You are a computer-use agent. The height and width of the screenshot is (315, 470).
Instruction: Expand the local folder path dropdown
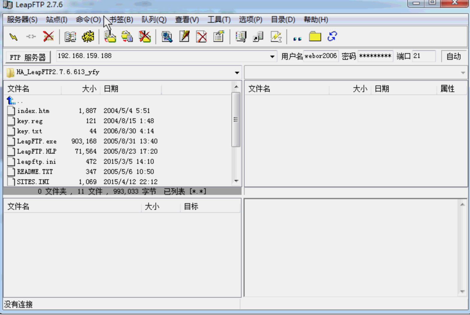(x=237, y=73)
